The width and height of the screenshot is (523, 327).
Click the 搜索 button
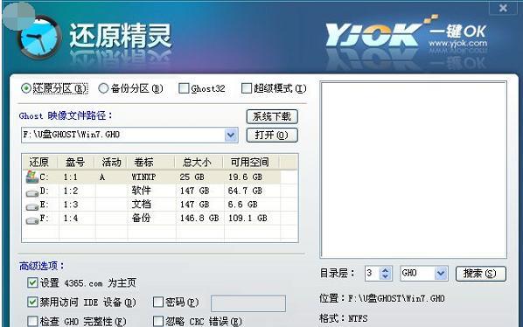pyautogui.click(x=481, y=274)
